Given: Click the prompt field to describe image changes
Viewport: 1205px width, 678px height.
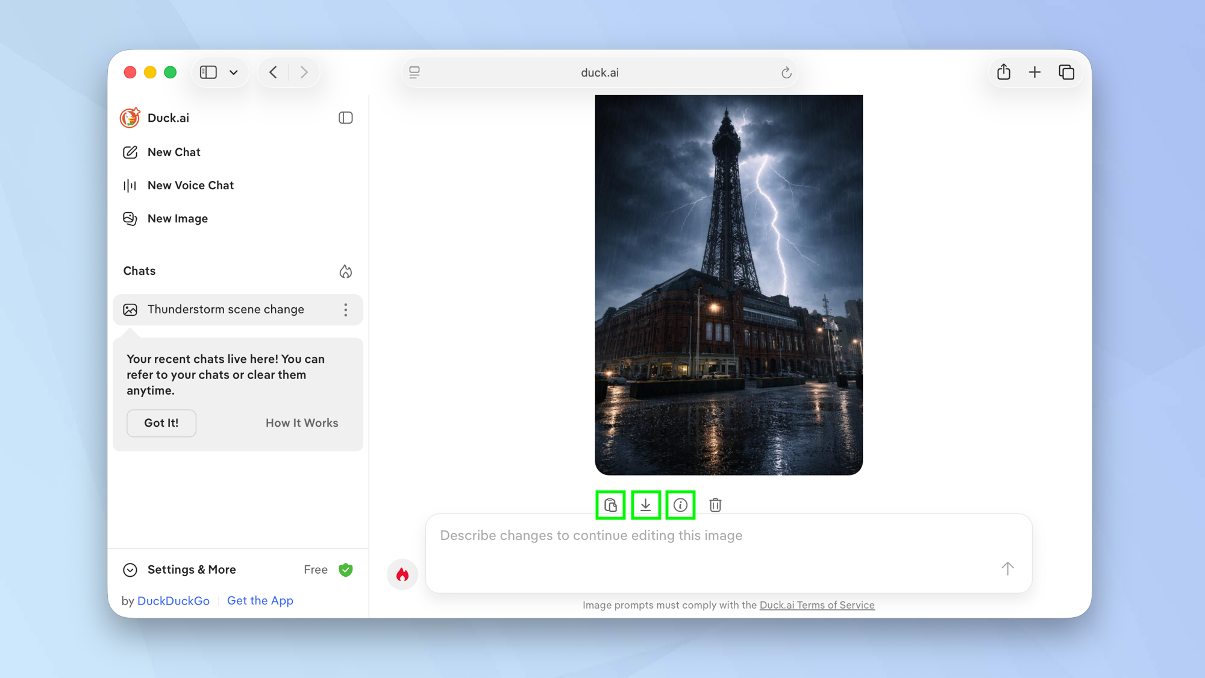Looking at the screenshot, I should point(663,535).
